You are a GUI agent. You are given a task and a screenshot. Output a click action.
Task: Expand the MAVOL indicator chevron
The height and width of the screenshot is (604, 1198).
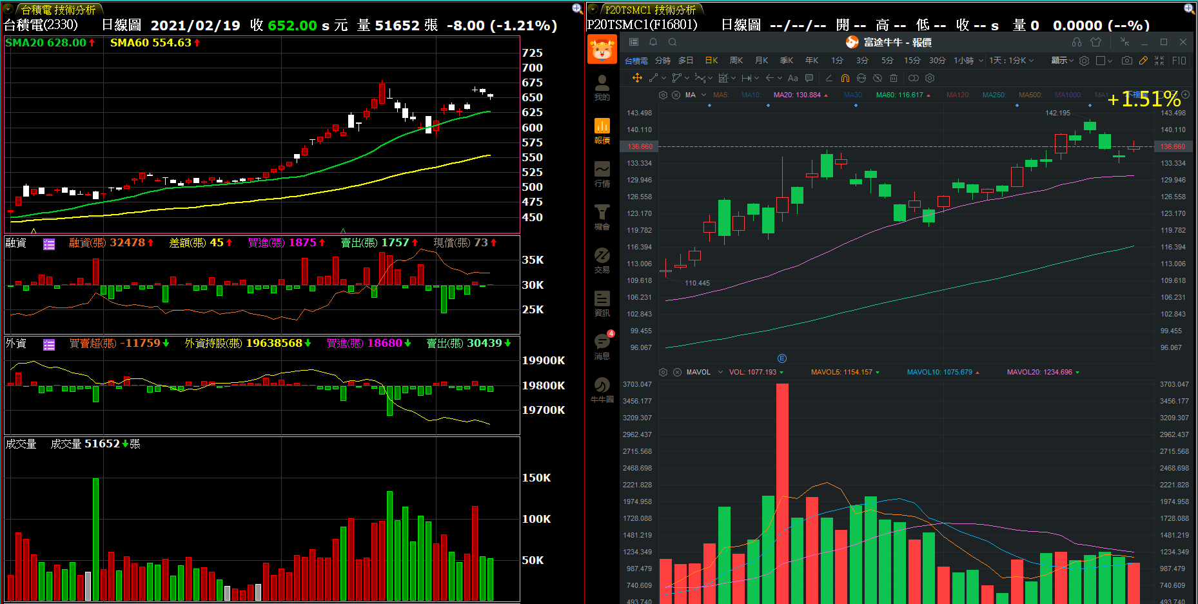(x=720, y=372)
